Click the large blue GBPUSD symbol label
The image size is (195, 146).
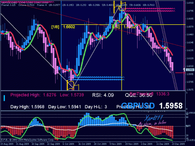pos(138,106)
